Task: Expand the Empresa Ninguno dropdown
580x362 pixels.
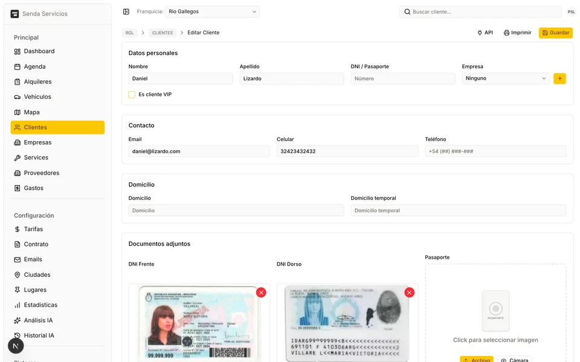Action: tap(506, 78)
